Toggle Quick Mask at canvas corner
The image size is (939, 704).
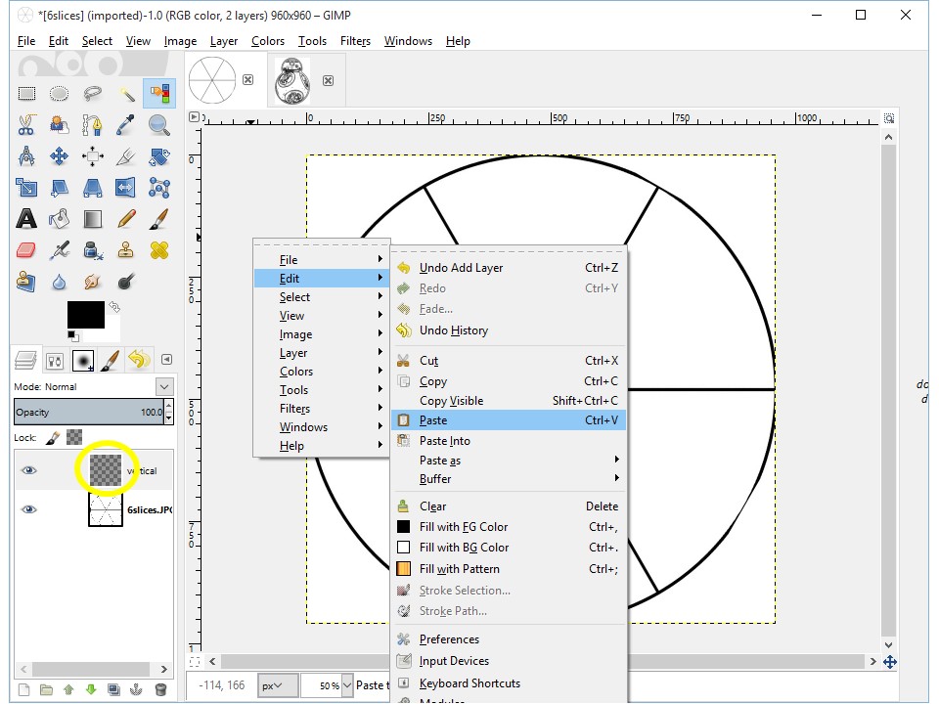[x=195, y=662]
